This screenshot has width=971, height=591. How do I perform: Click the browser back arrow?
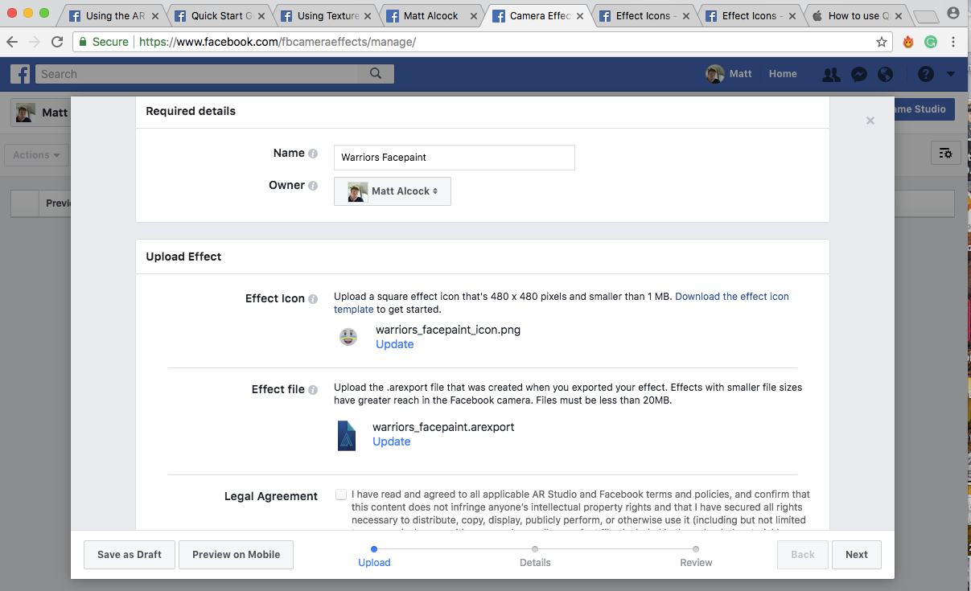click(x=12, y=42)
